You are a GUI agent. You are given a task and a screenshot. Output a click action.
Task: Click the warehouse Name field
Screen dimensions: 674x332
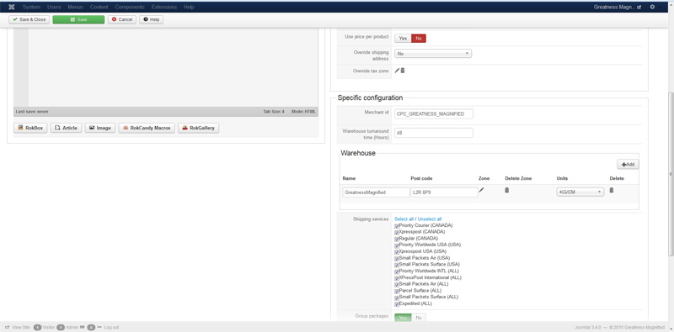click(x=376, y=192)
